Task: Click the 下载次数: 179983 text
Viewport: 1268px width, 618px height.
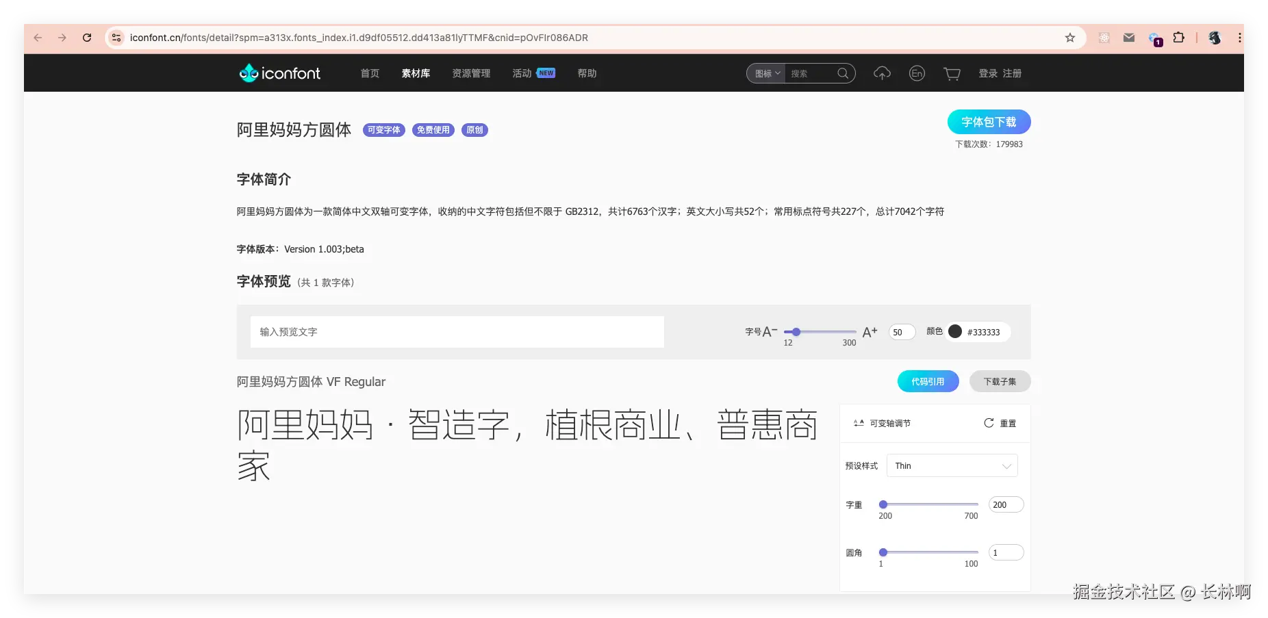Action: pyautogui.click(x=989, y=144)
